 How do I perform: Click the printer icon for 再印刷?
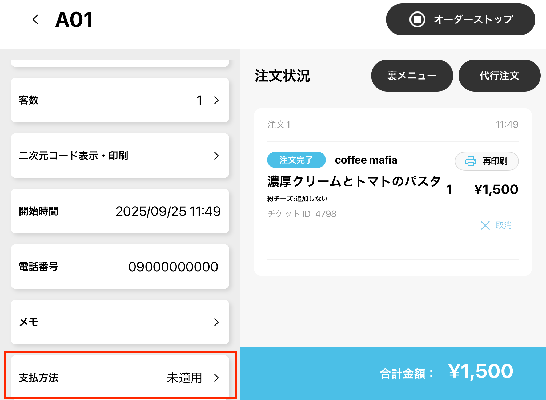click(471, 161)
